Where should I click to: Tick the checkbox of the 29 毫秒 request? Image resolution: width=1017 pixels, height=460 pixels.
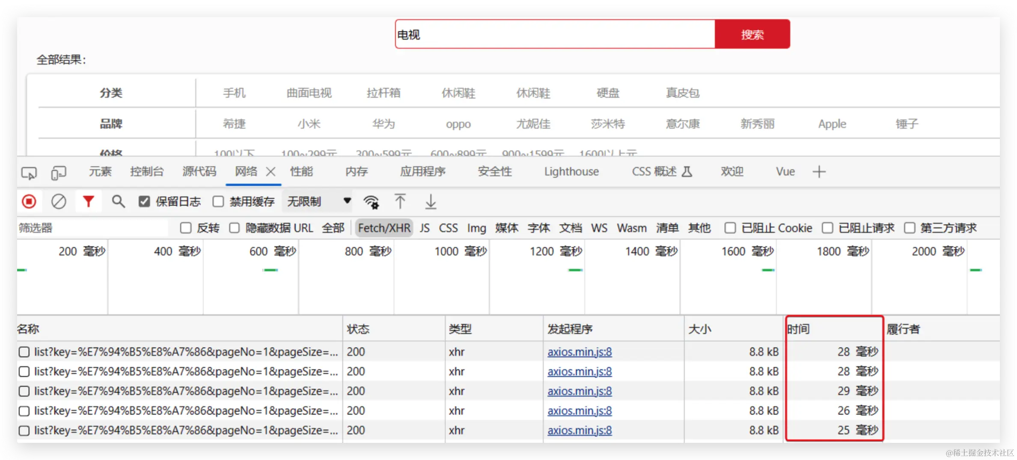pos(24,391)
